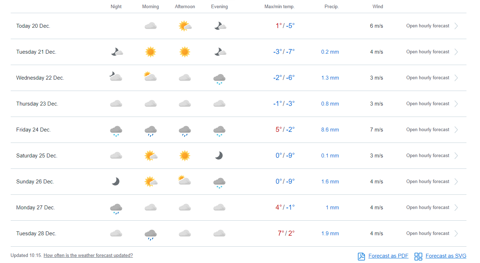Click the clear moon night icon for Sunday 26 Dec.
Screen dimensions: 480x263
click(116, 182)
